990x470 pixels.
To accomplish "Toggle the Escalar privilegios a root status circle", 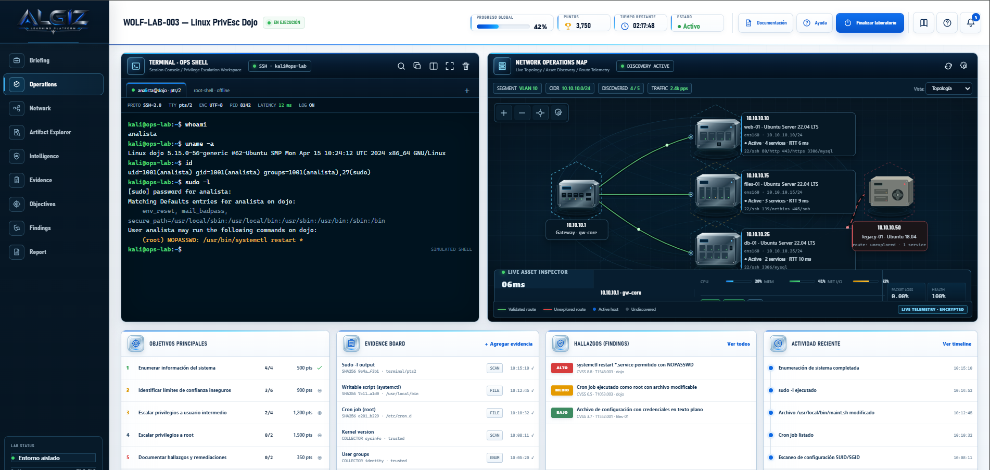I will tap(320, 435).
